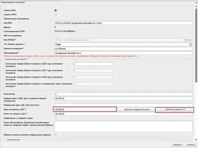Enable the Указать КТРУ checkbox

[x=56, y=15]
